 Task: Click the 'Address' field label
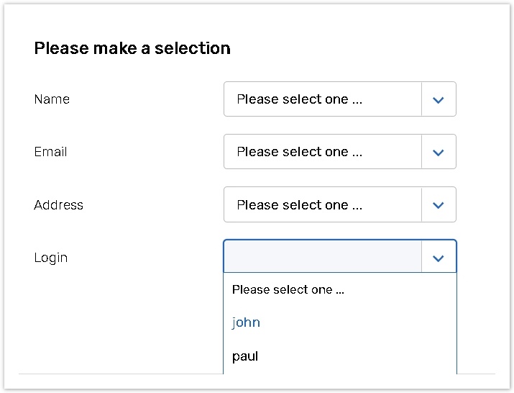58,205
